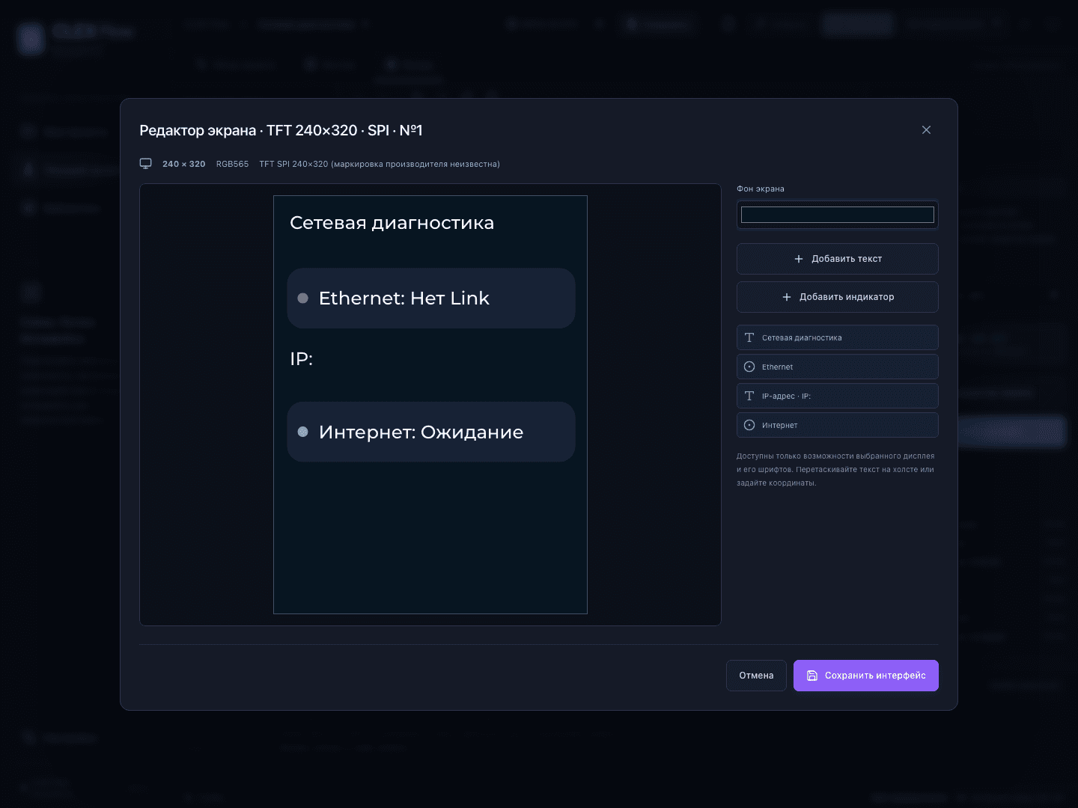Click the Добавить индикатор button

pyautogui.click(x=837, y=297)
